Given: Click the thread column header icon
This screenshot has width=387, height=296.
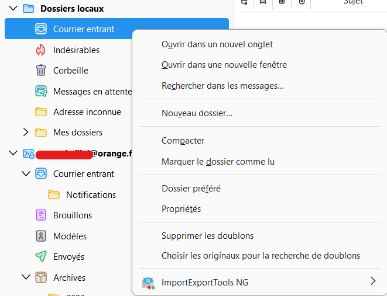Looking at the screenshot, I should [244, 2].
